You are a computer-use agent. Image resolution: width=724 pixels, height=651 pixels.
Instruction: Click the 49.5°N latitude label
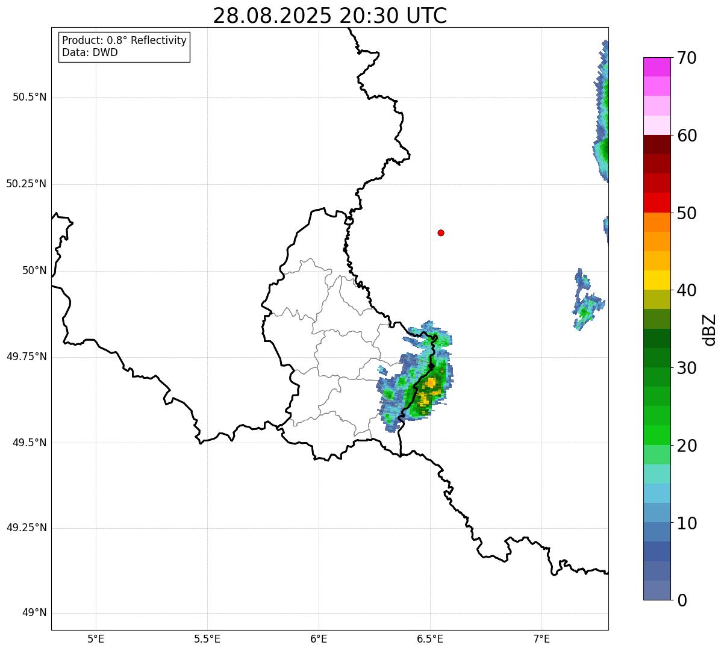click(x=30, y=443)
